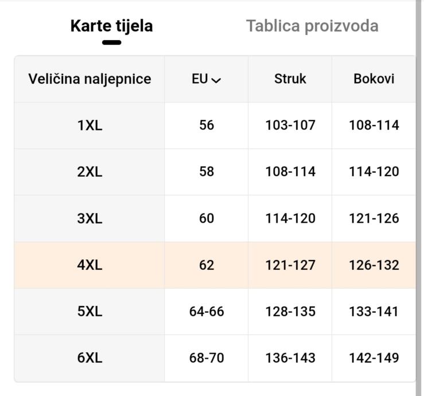The height and width of the screenshot is (396, 424).
Task: Select the 2XL size row
Action: click(90, 172)
